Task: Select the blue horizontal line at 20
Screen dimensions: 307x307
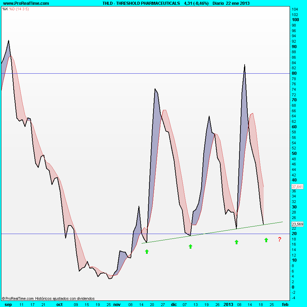Action: tap(145, 234)
